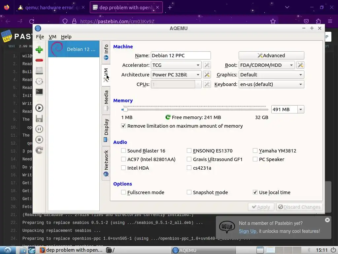This screenshot has width=338, height=254.
Task: Enable Intel HDA audio checkbox
Action: pyautogui.click(x=123, y=168)
